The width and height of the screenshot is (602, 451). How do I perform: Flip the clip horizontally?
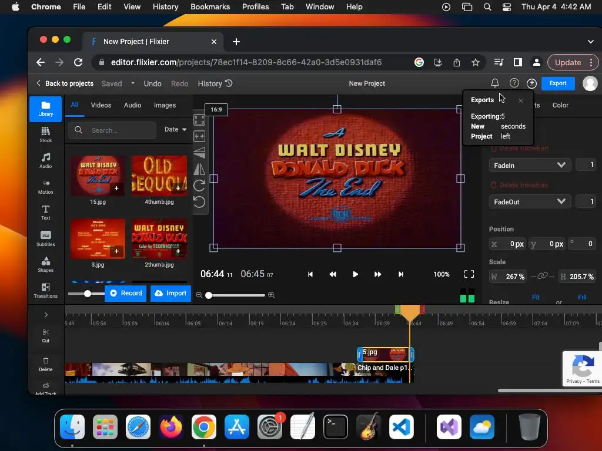[199, 169]
